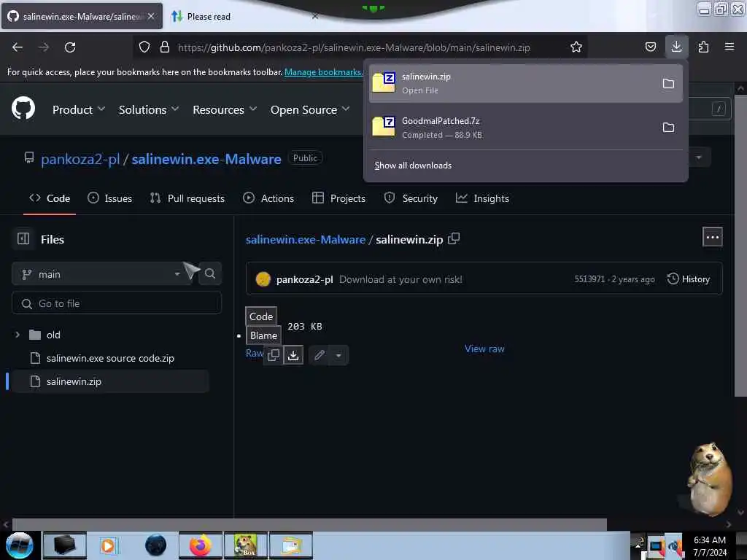The height and width of the screenshot is (560, 747).
Task: Select the Code view button
Action: point(261,316)
